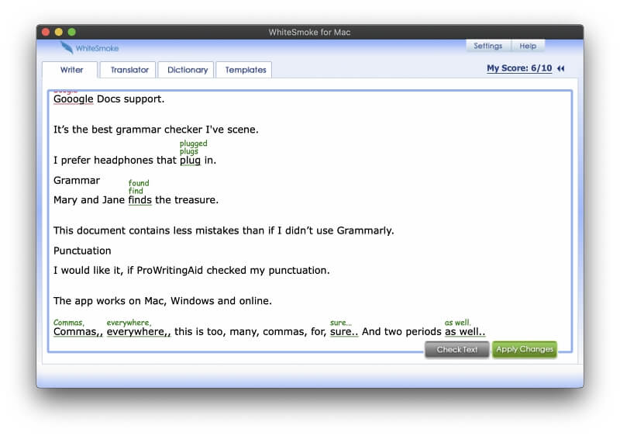Click the sentence about less mistakes
The height and width of the screenshot is (436, 620).
[x=224, y=230]
